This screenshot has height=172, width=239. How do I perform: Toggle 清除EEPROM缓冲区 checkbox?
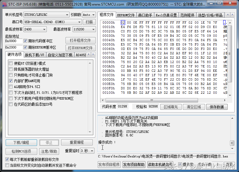point(25,47)
